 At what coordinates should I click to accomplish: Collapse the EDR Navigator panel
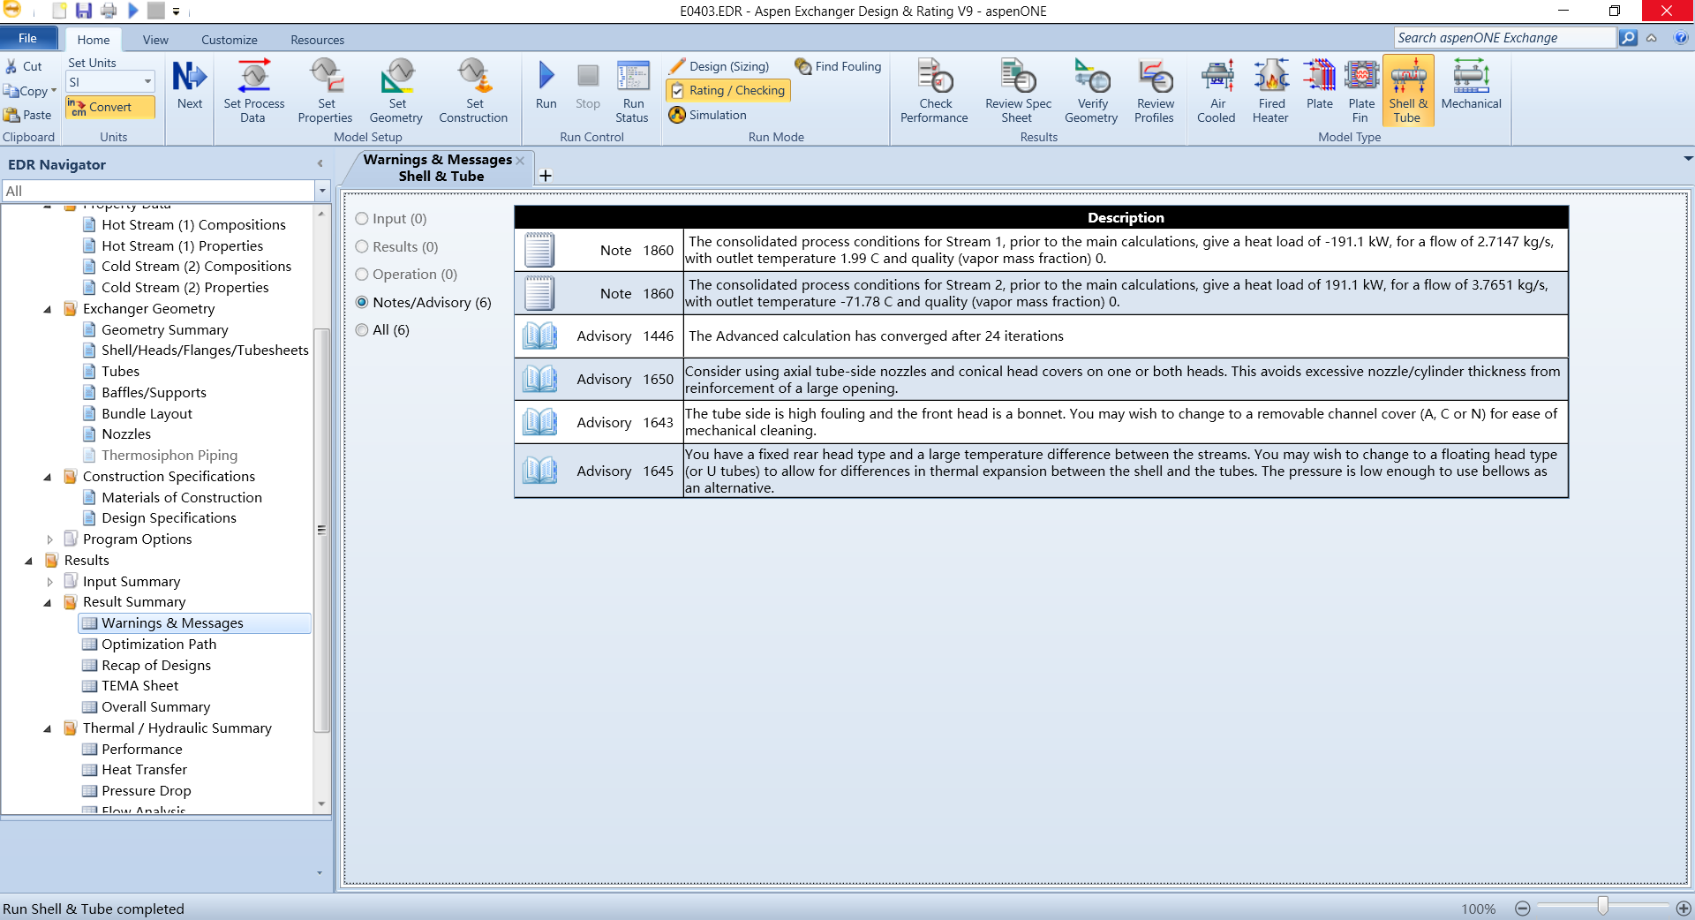click(x=320, y=163)
